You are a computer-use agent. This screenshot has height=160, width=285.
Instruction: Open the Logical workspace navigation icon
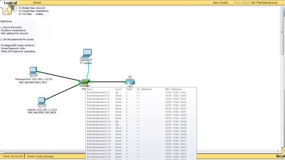7,11
